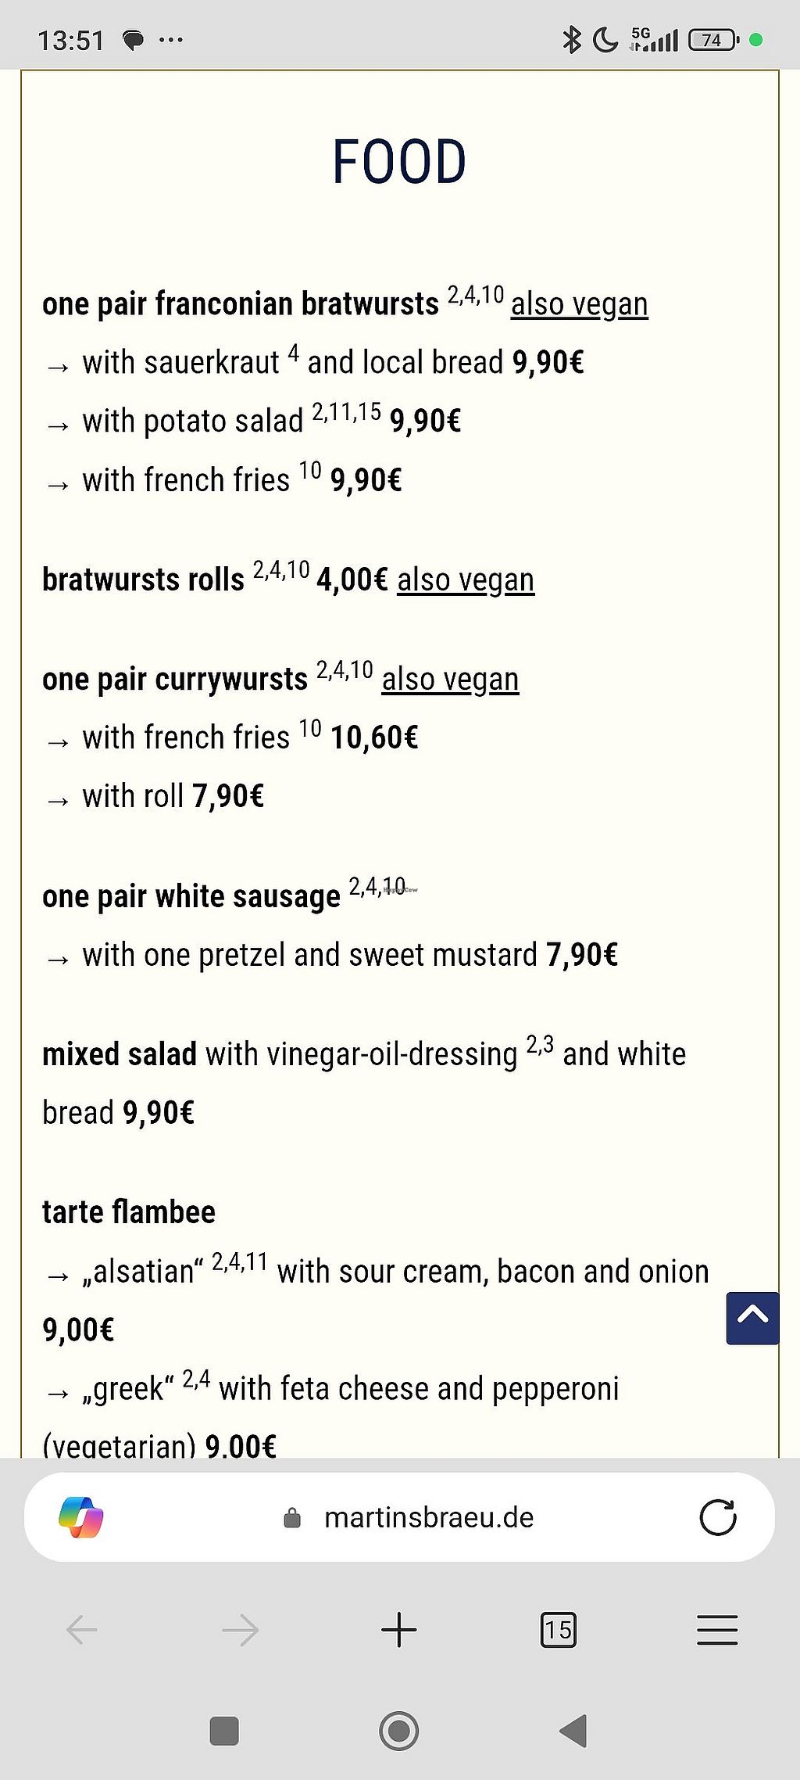800x1780 pixels.
Task: Open 'also vegan' link beside franconian bratwursts
Action: click(x=579, y=304)
